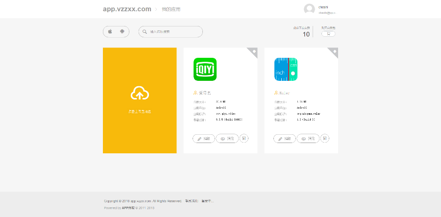Image resolution: width=441 pixels, height=217 pixels.
Task: Click the cloud upload icon
Action: coord(140,93)
